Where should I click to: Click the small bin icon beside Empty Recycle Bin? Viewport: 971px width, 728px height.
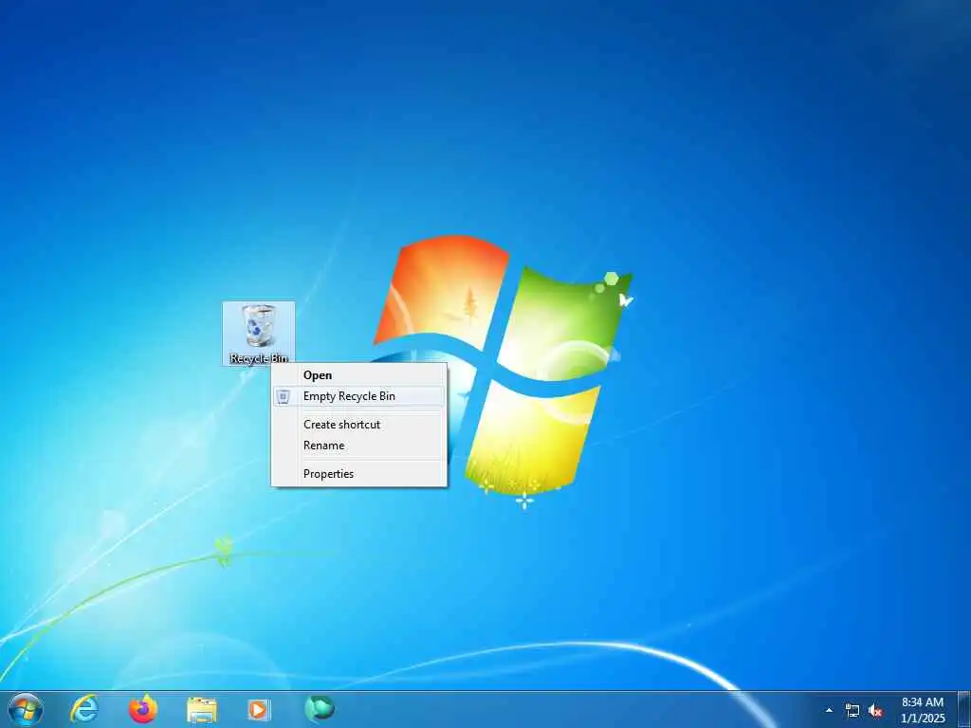(x=283, y=397)
